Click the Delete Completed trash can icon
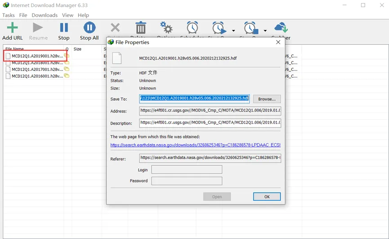This screenshot has height=239, width=389. click(141, 27)
